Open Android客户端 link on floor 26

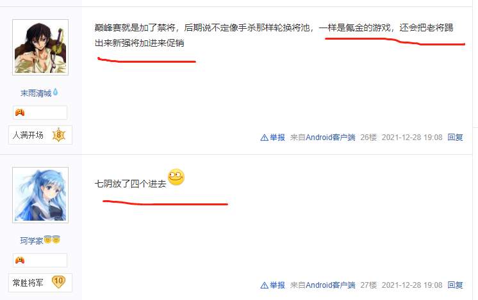click(331, 138)
